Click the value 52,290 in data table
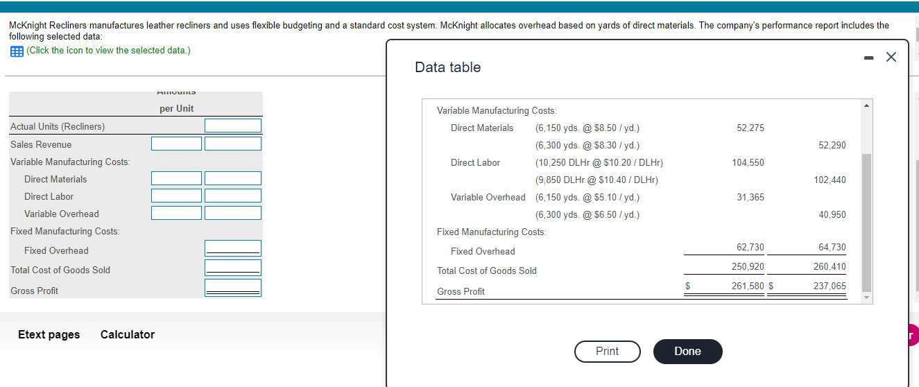 (x=832, y=145)
